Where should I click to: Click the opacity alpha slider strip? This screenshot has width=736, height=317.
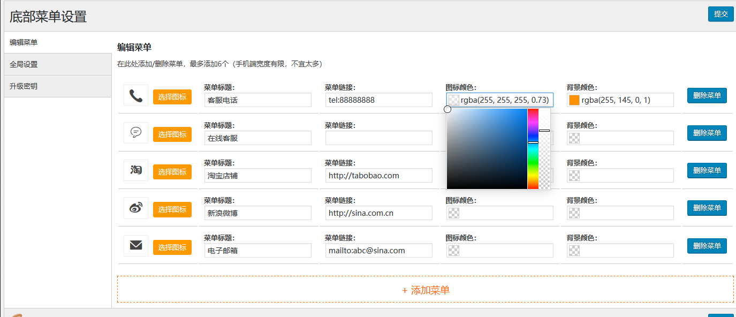point(544,149)
